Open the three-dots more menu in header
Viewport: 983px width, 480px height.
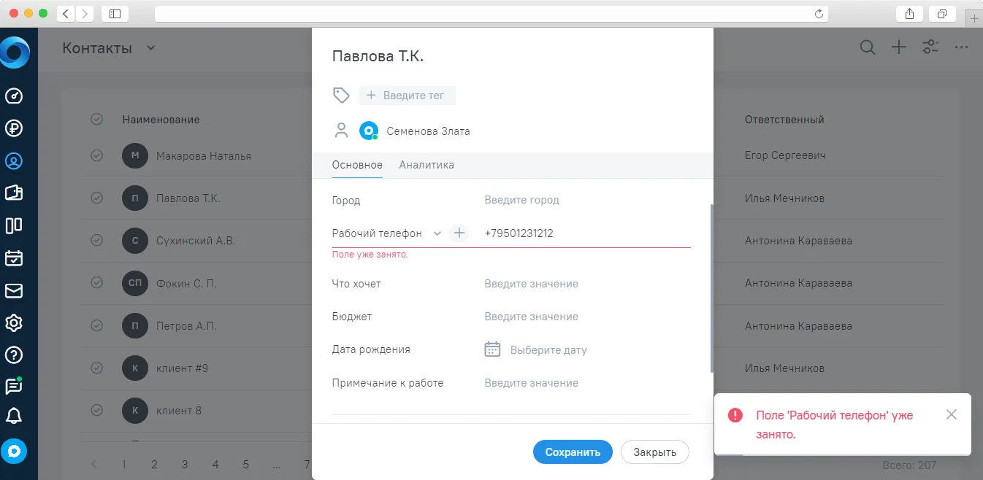[961, 47]
